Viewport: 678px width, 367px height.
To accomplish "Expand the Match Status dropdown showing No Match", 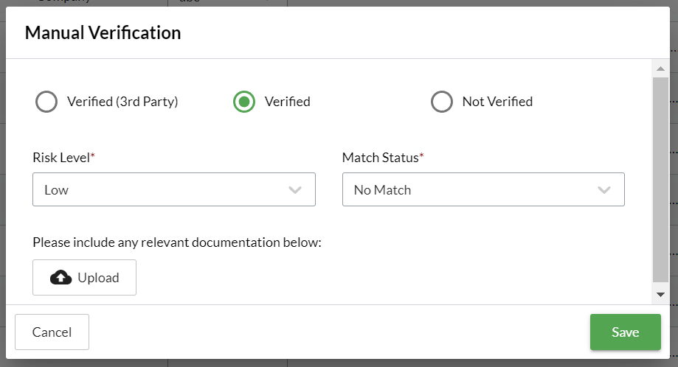I will coord(482,190).
